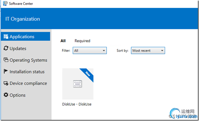View the Device compliance page label
Viewport: 199px width, 121px height.
(x=28, y=83)
